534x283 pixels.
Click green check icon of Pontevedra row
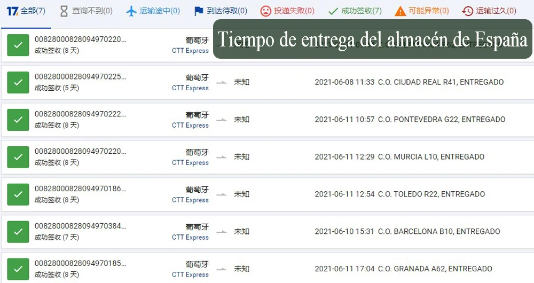click(18, 120)
